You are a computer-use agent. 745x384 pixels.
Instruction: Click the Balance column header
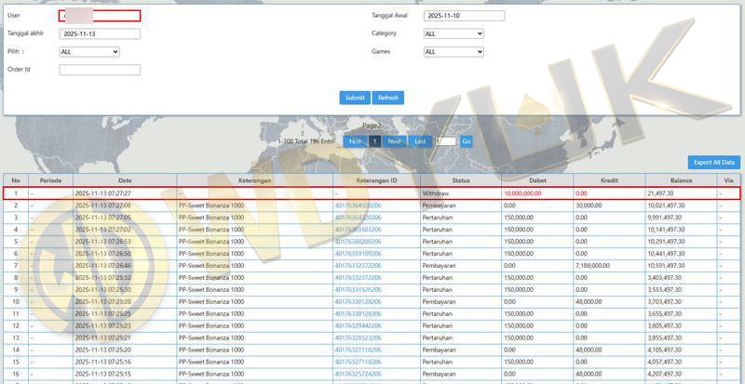pos(681,180)
